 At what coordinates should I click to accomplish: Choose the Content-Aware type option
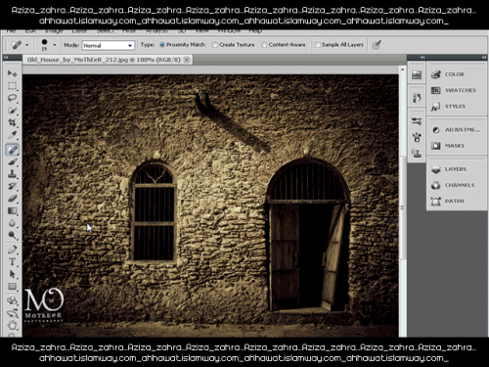click(x=284, y=45)
